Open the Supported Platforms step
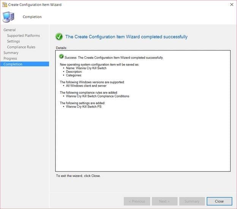 (24, 36)
